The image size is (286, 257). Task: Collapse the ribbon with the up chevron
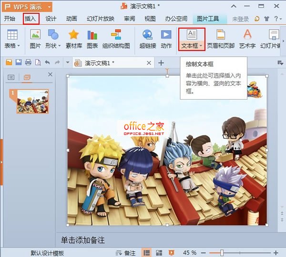(234, 6)
